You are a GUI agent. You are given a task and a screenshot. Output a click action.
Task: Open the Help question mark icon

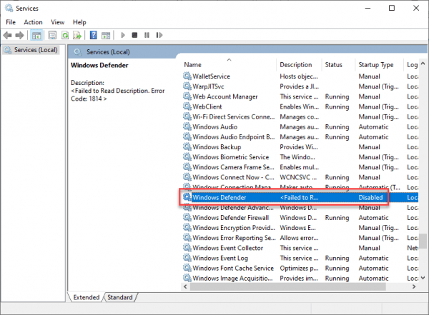pyautogui.click(x=93, y=35)
